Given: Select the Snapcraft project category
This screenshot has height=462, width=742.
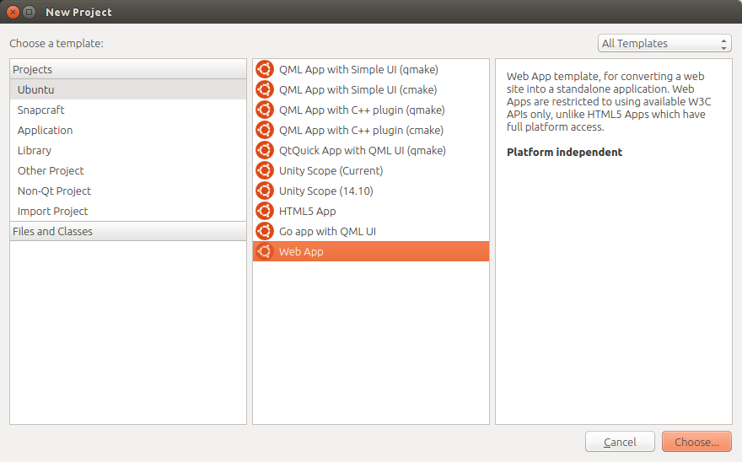Looking at the screenshot, I should tap(128, 110).
